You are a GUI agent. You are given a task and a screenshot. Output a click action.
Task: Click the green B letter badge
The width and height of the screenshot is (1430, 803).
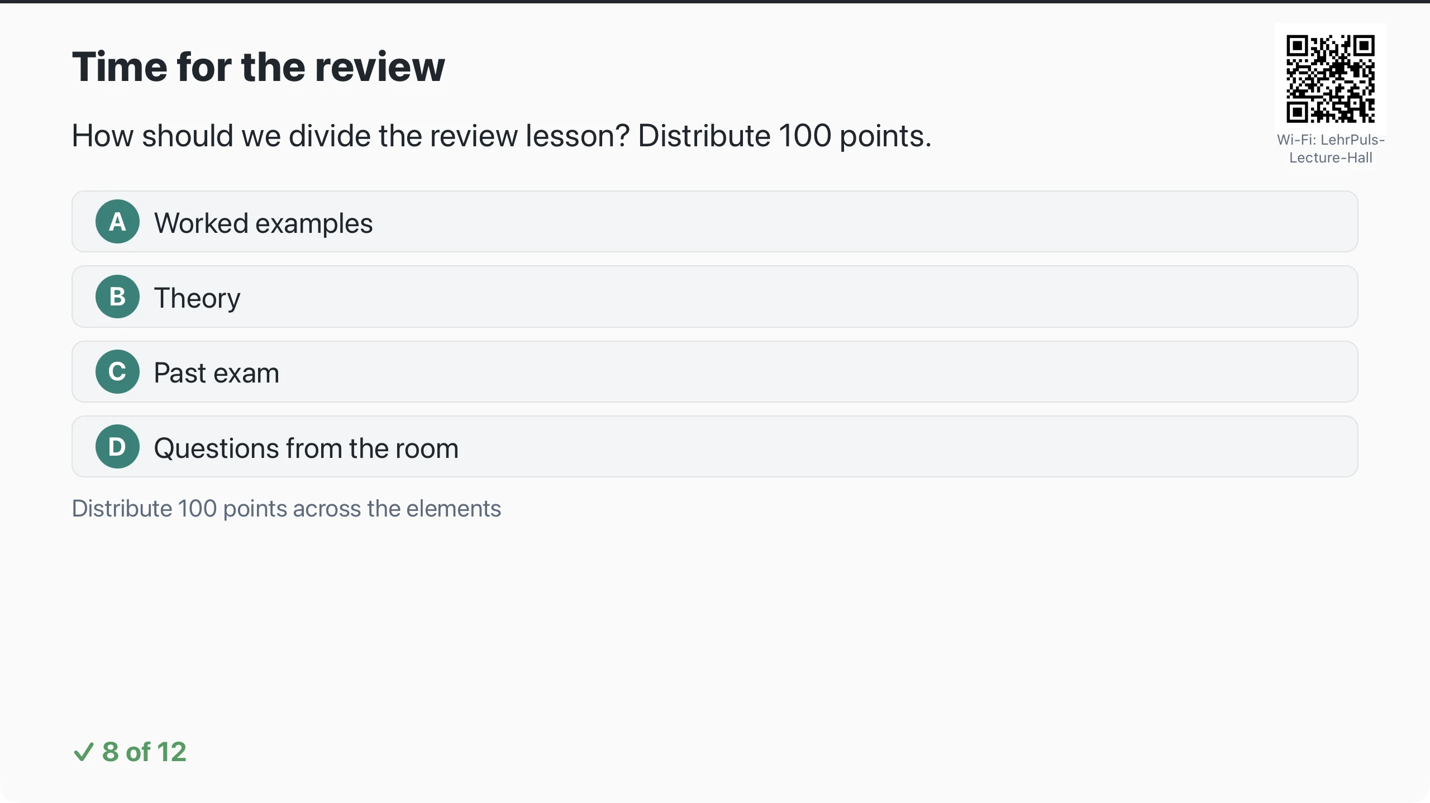click(117, 297)
